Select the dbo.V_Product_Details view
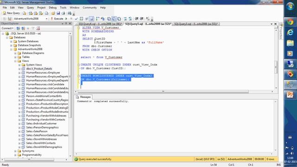Image resolution: width=297 pixels, height=167 pixels. click(39, 69)
